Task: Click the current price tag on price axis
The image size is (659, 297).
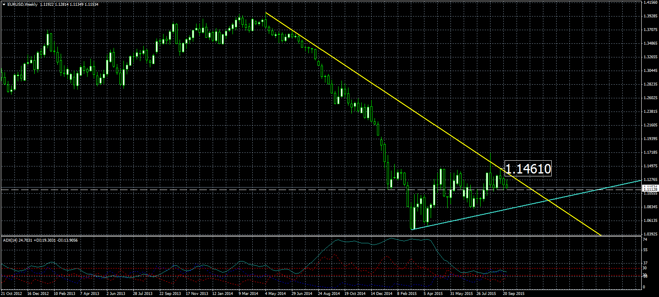Action: click(650, 188)
